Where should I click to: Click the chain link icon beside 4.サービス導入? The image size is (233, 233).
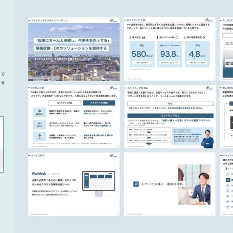pyautogui.click(x=136, y=184)
